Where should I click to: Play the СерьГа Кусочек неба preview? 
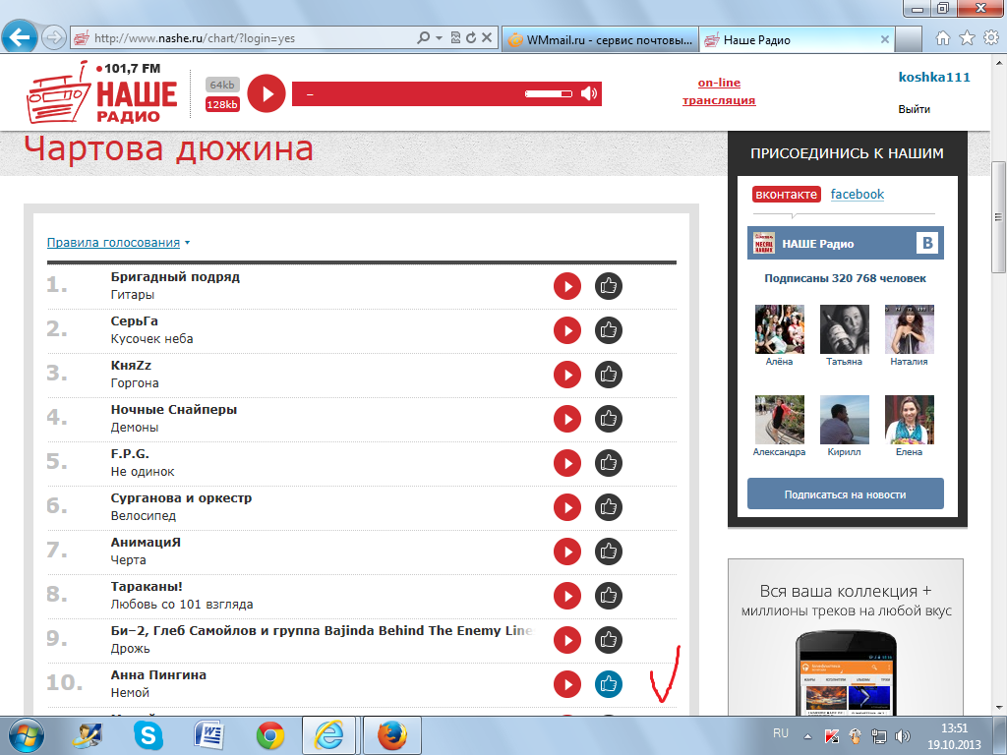click(567, 330)
